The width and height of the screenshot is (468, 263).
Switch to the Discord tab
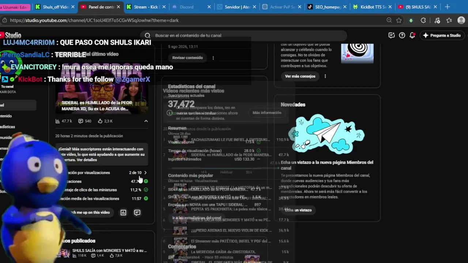191,7
